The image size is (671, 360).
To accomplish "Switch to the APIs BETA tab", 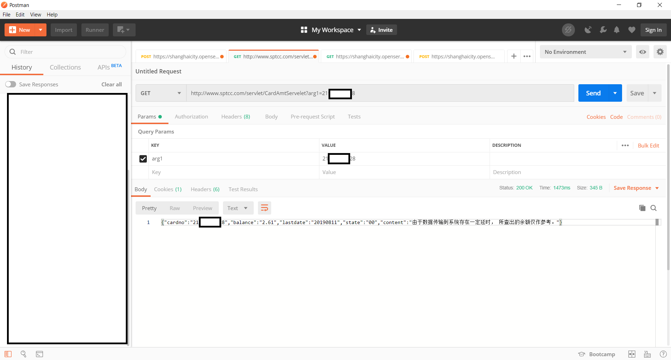I will (x=110, y=67).
